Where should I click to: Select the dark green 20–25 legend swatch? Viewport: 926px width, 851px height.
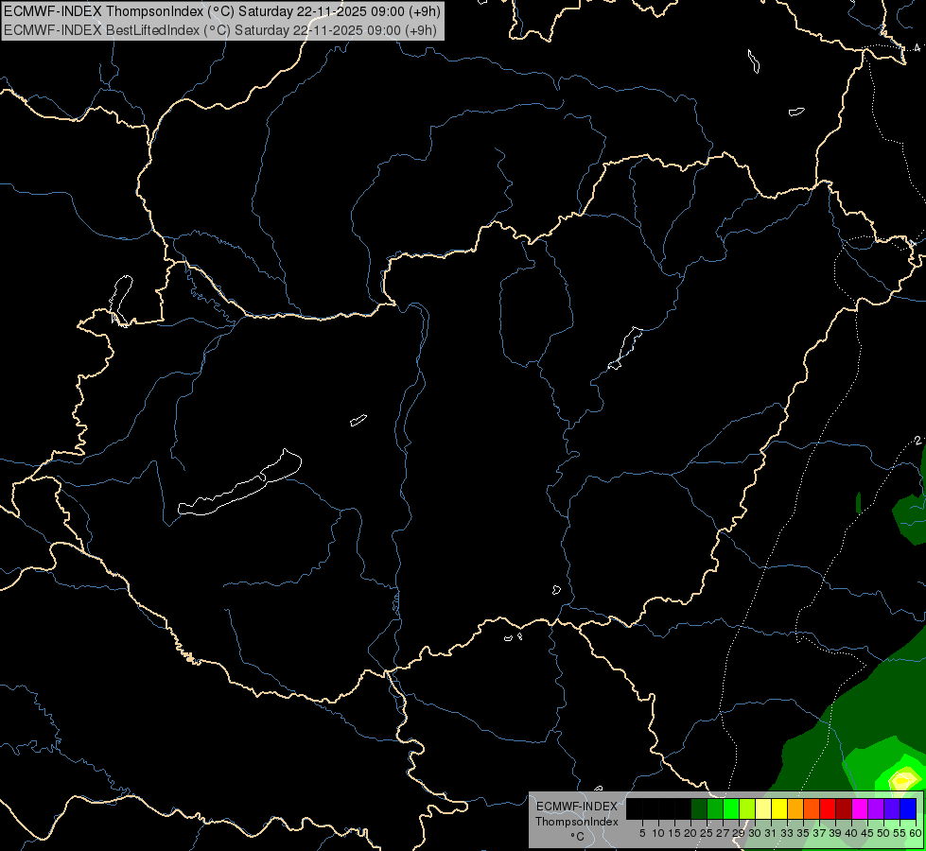699,808
